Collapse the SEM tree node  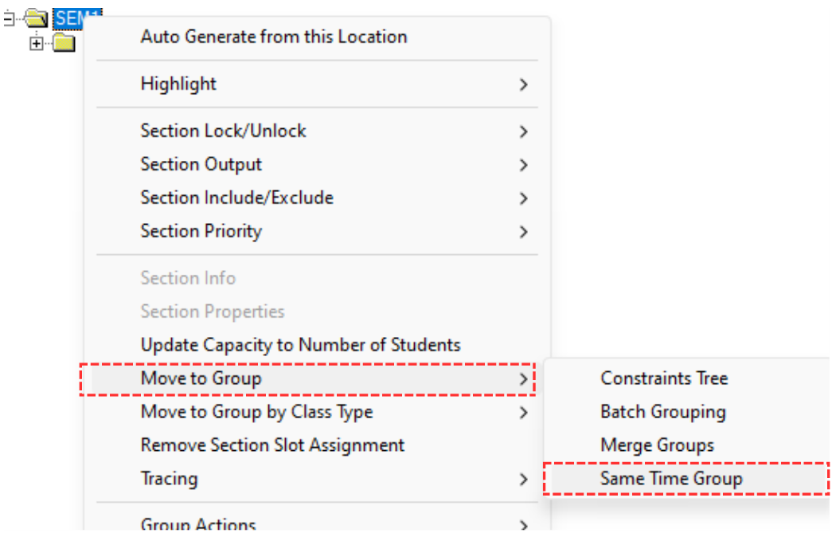tap(8, 18)
